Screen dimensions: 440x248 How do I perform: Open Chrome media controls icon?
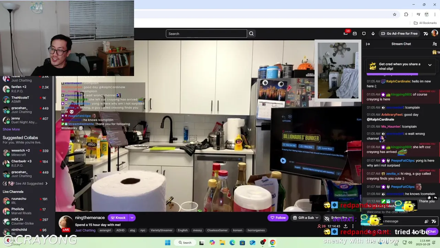(418, 14)
